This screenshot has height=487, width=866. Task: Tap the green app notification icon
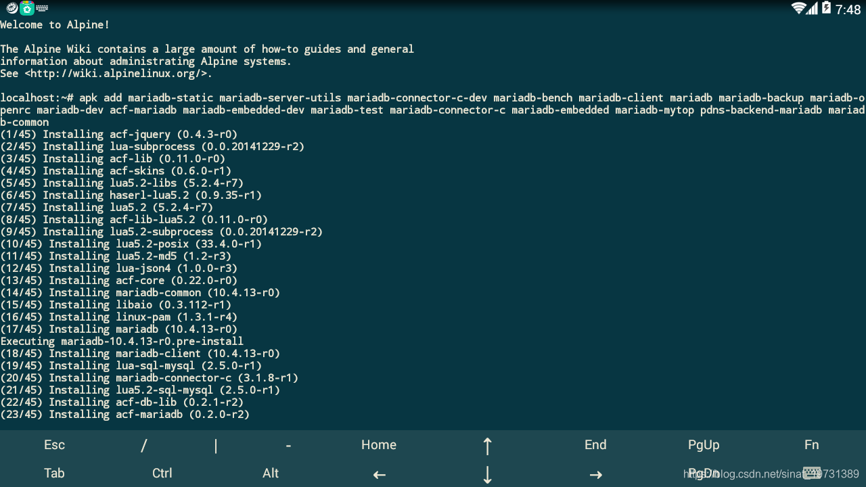coord(27,8)
